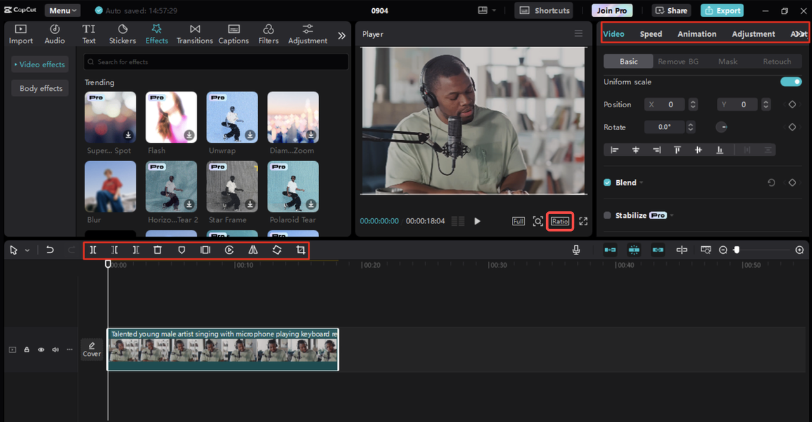Align clip to left edge

[x=614, y=150]
